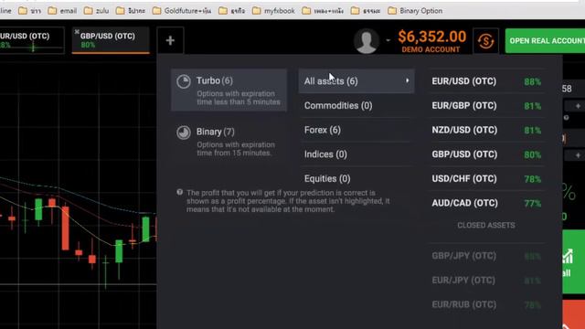585x329 pixels.
Task: Choose the AUD/CAD (OTC) asset
Action: (x=486, y=203)
